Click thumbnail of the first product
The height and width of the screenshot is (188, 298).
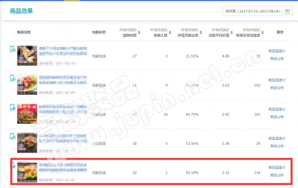tap(27, 56)
